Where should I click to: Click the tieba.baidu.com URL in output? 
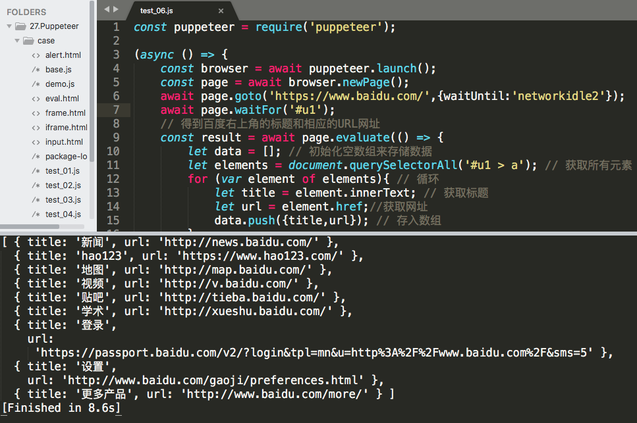[x=242, y=298]
